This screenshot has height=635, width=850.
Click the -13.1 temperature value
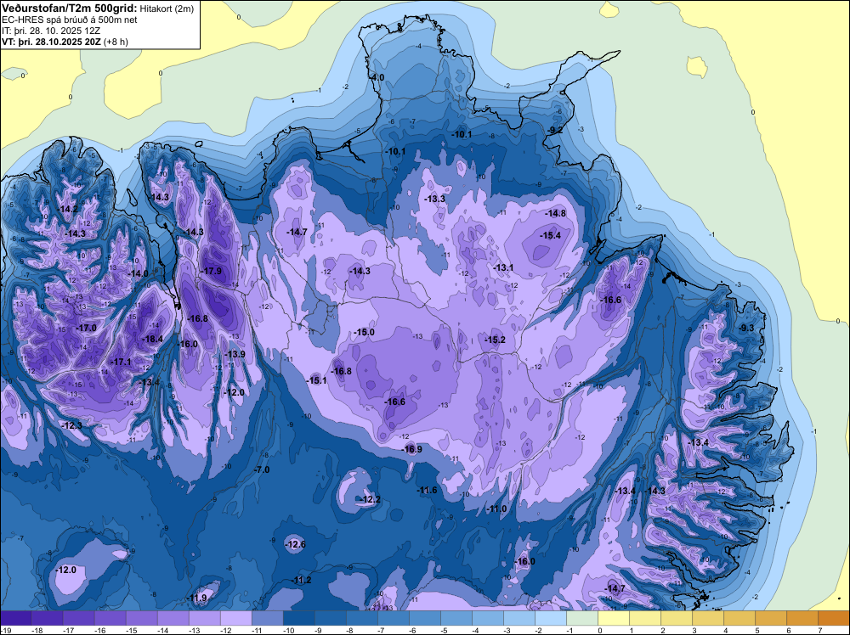click(503, 267)
